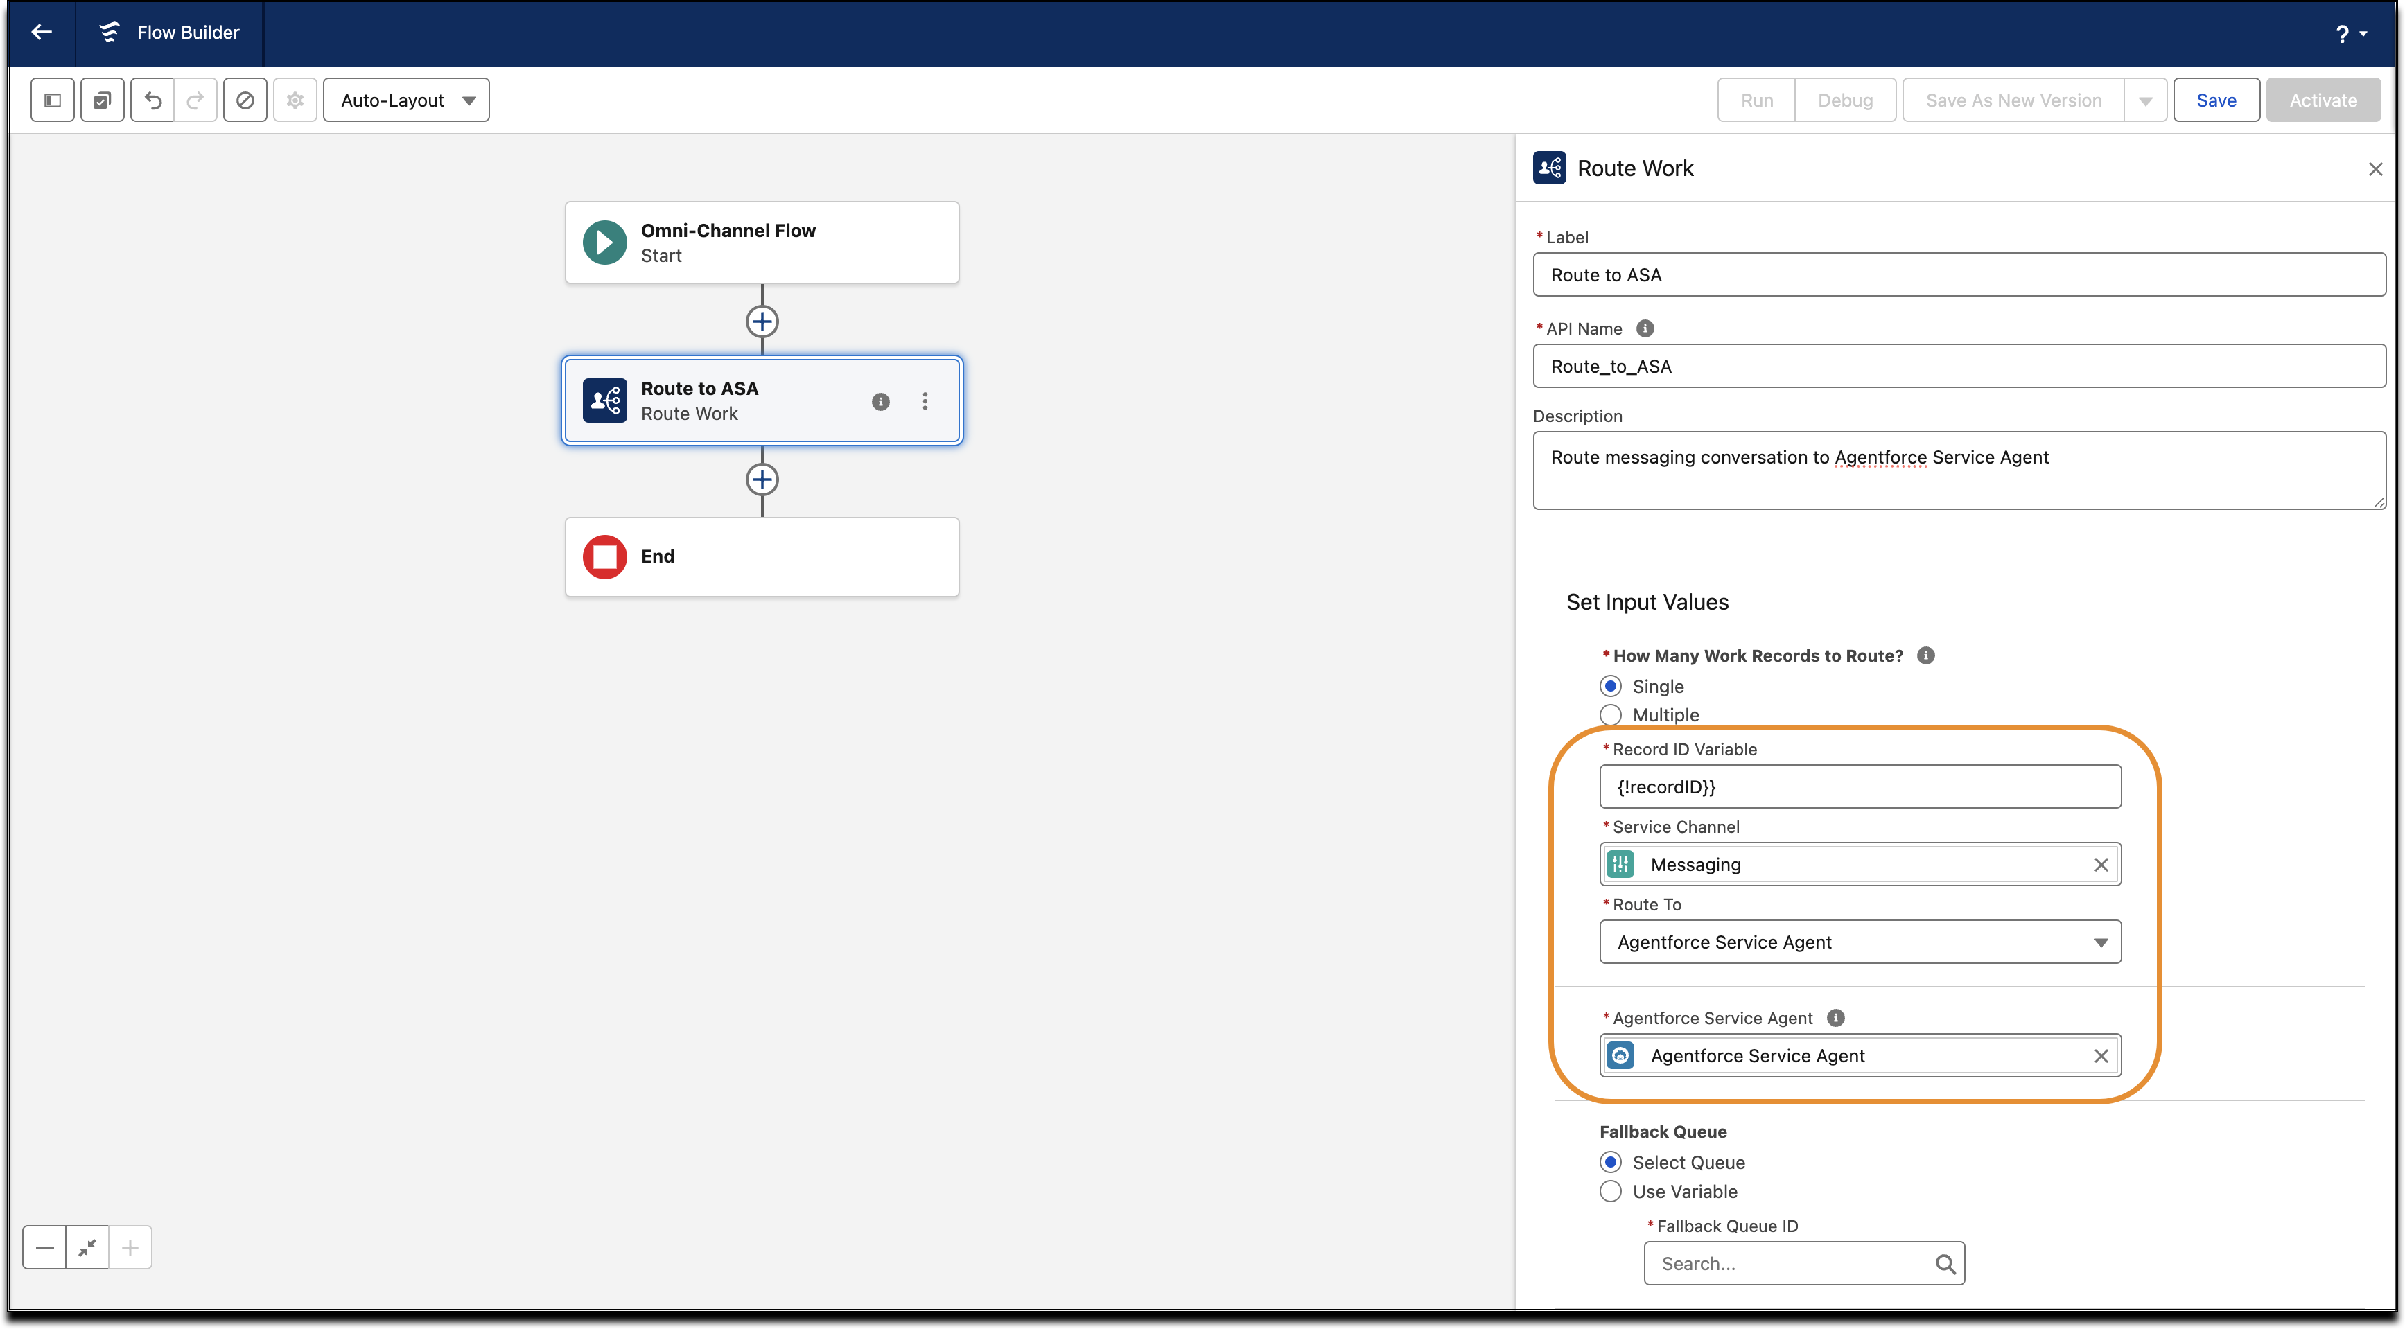
Task: Select the Single work records radio
Action: pyautogui.click(x=1611, y=686)
